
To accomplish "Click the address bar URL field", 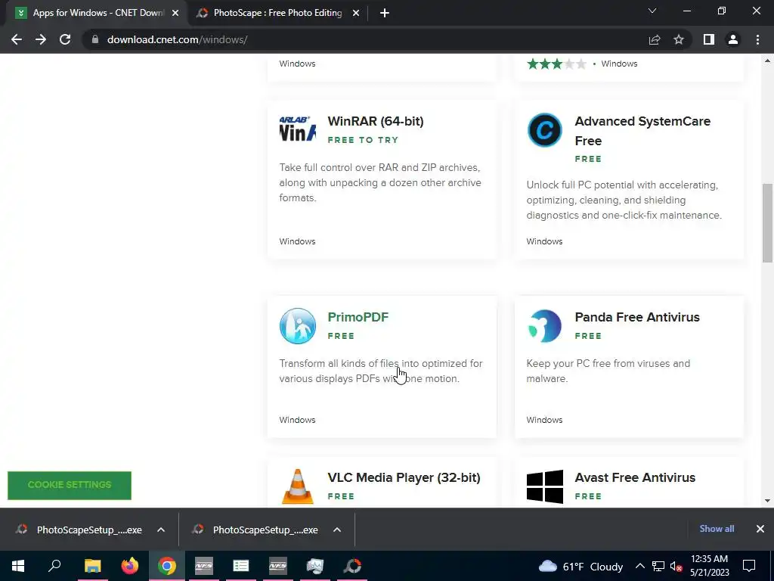I will coord(365,39).
